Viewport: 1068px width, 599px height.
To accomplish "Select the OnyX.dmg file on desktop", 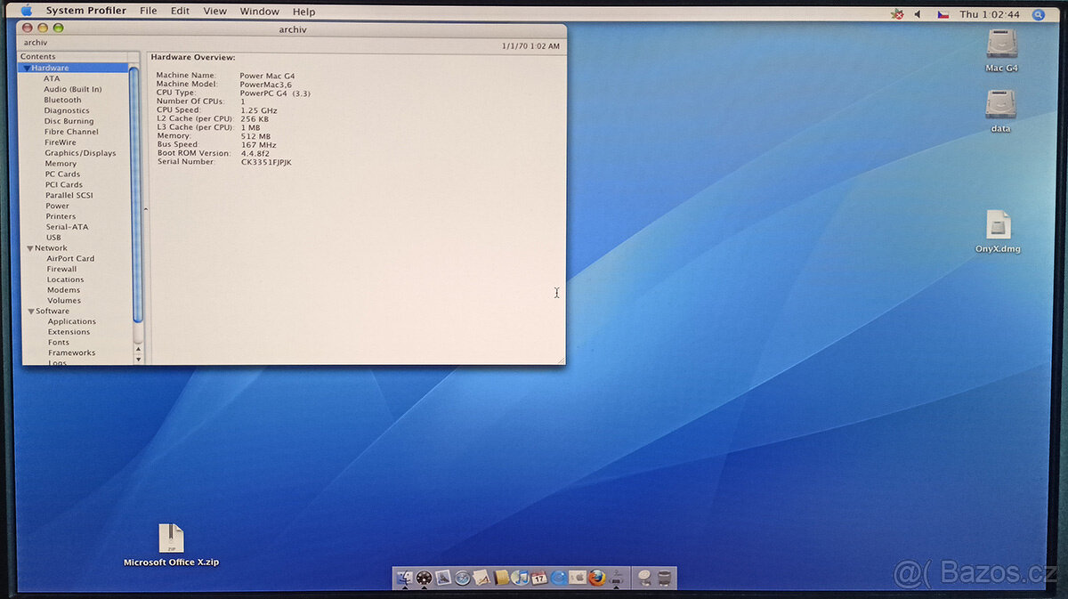I will tap(998, 226).
